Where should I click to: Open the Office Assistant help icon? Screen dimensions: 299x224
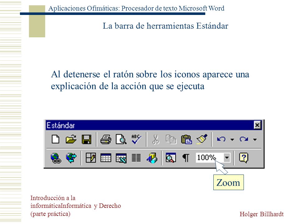click(x=244, y=158)
